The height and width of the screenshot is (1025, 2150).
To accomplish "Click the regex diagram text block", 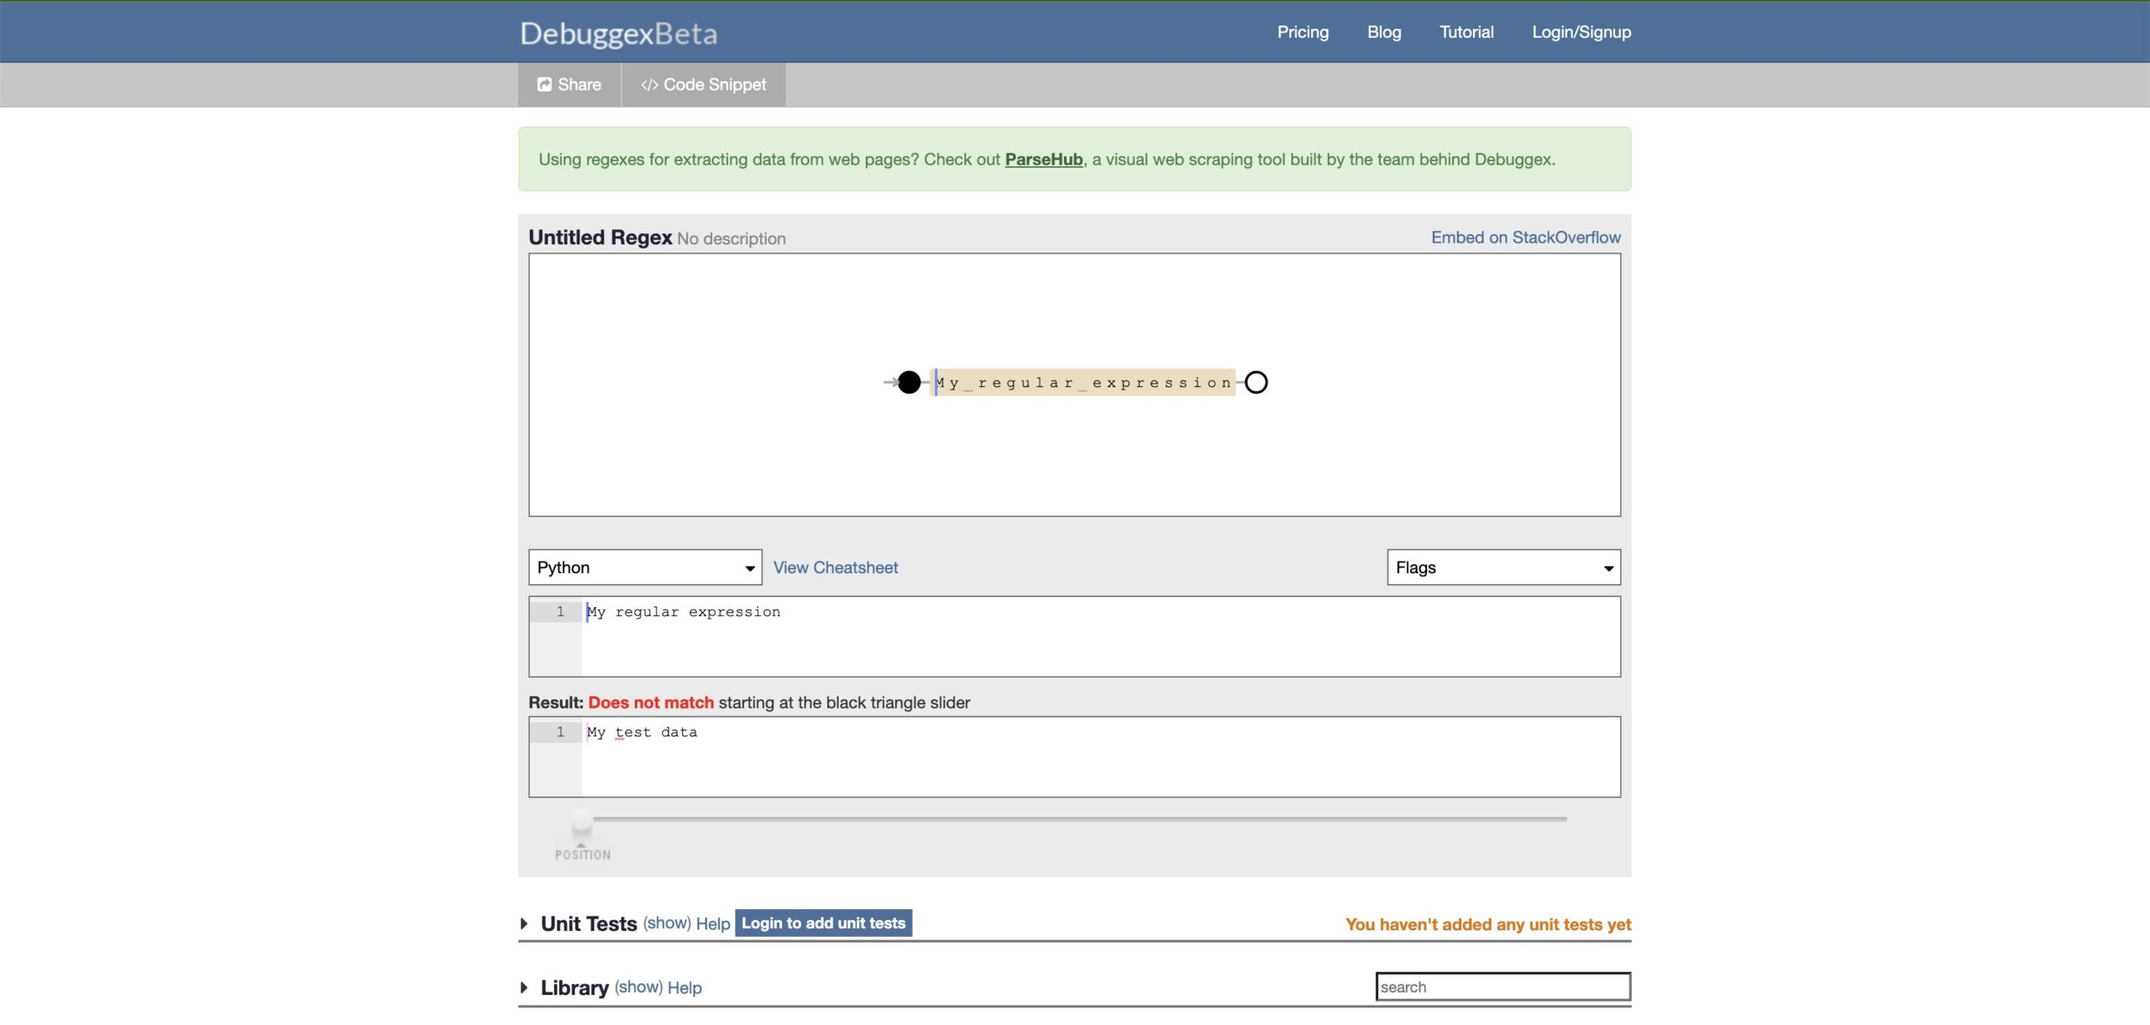I will [x=1083, y=383].
